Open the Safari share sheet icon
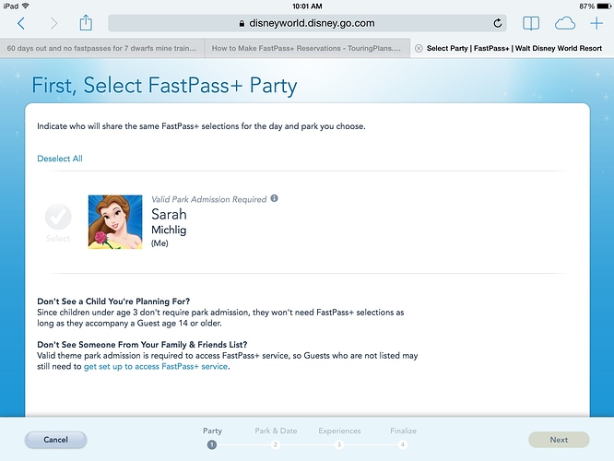The width and height of the screenshot is (614, 461). 86,23
